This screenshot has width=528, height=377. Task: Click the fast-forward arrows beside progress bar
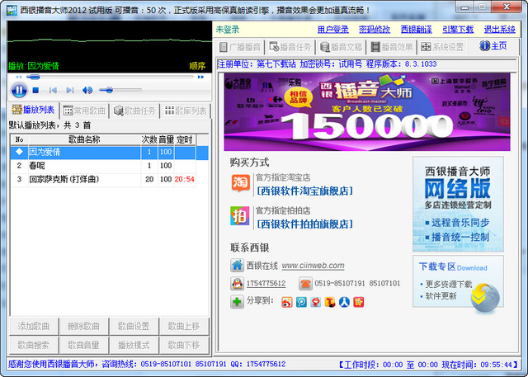click(x=203, y=77)
